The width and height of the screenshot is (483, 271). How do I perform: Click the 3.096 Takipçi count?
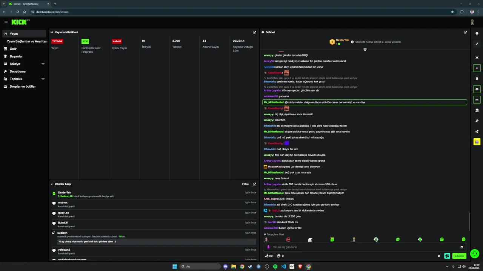[176, 41]
